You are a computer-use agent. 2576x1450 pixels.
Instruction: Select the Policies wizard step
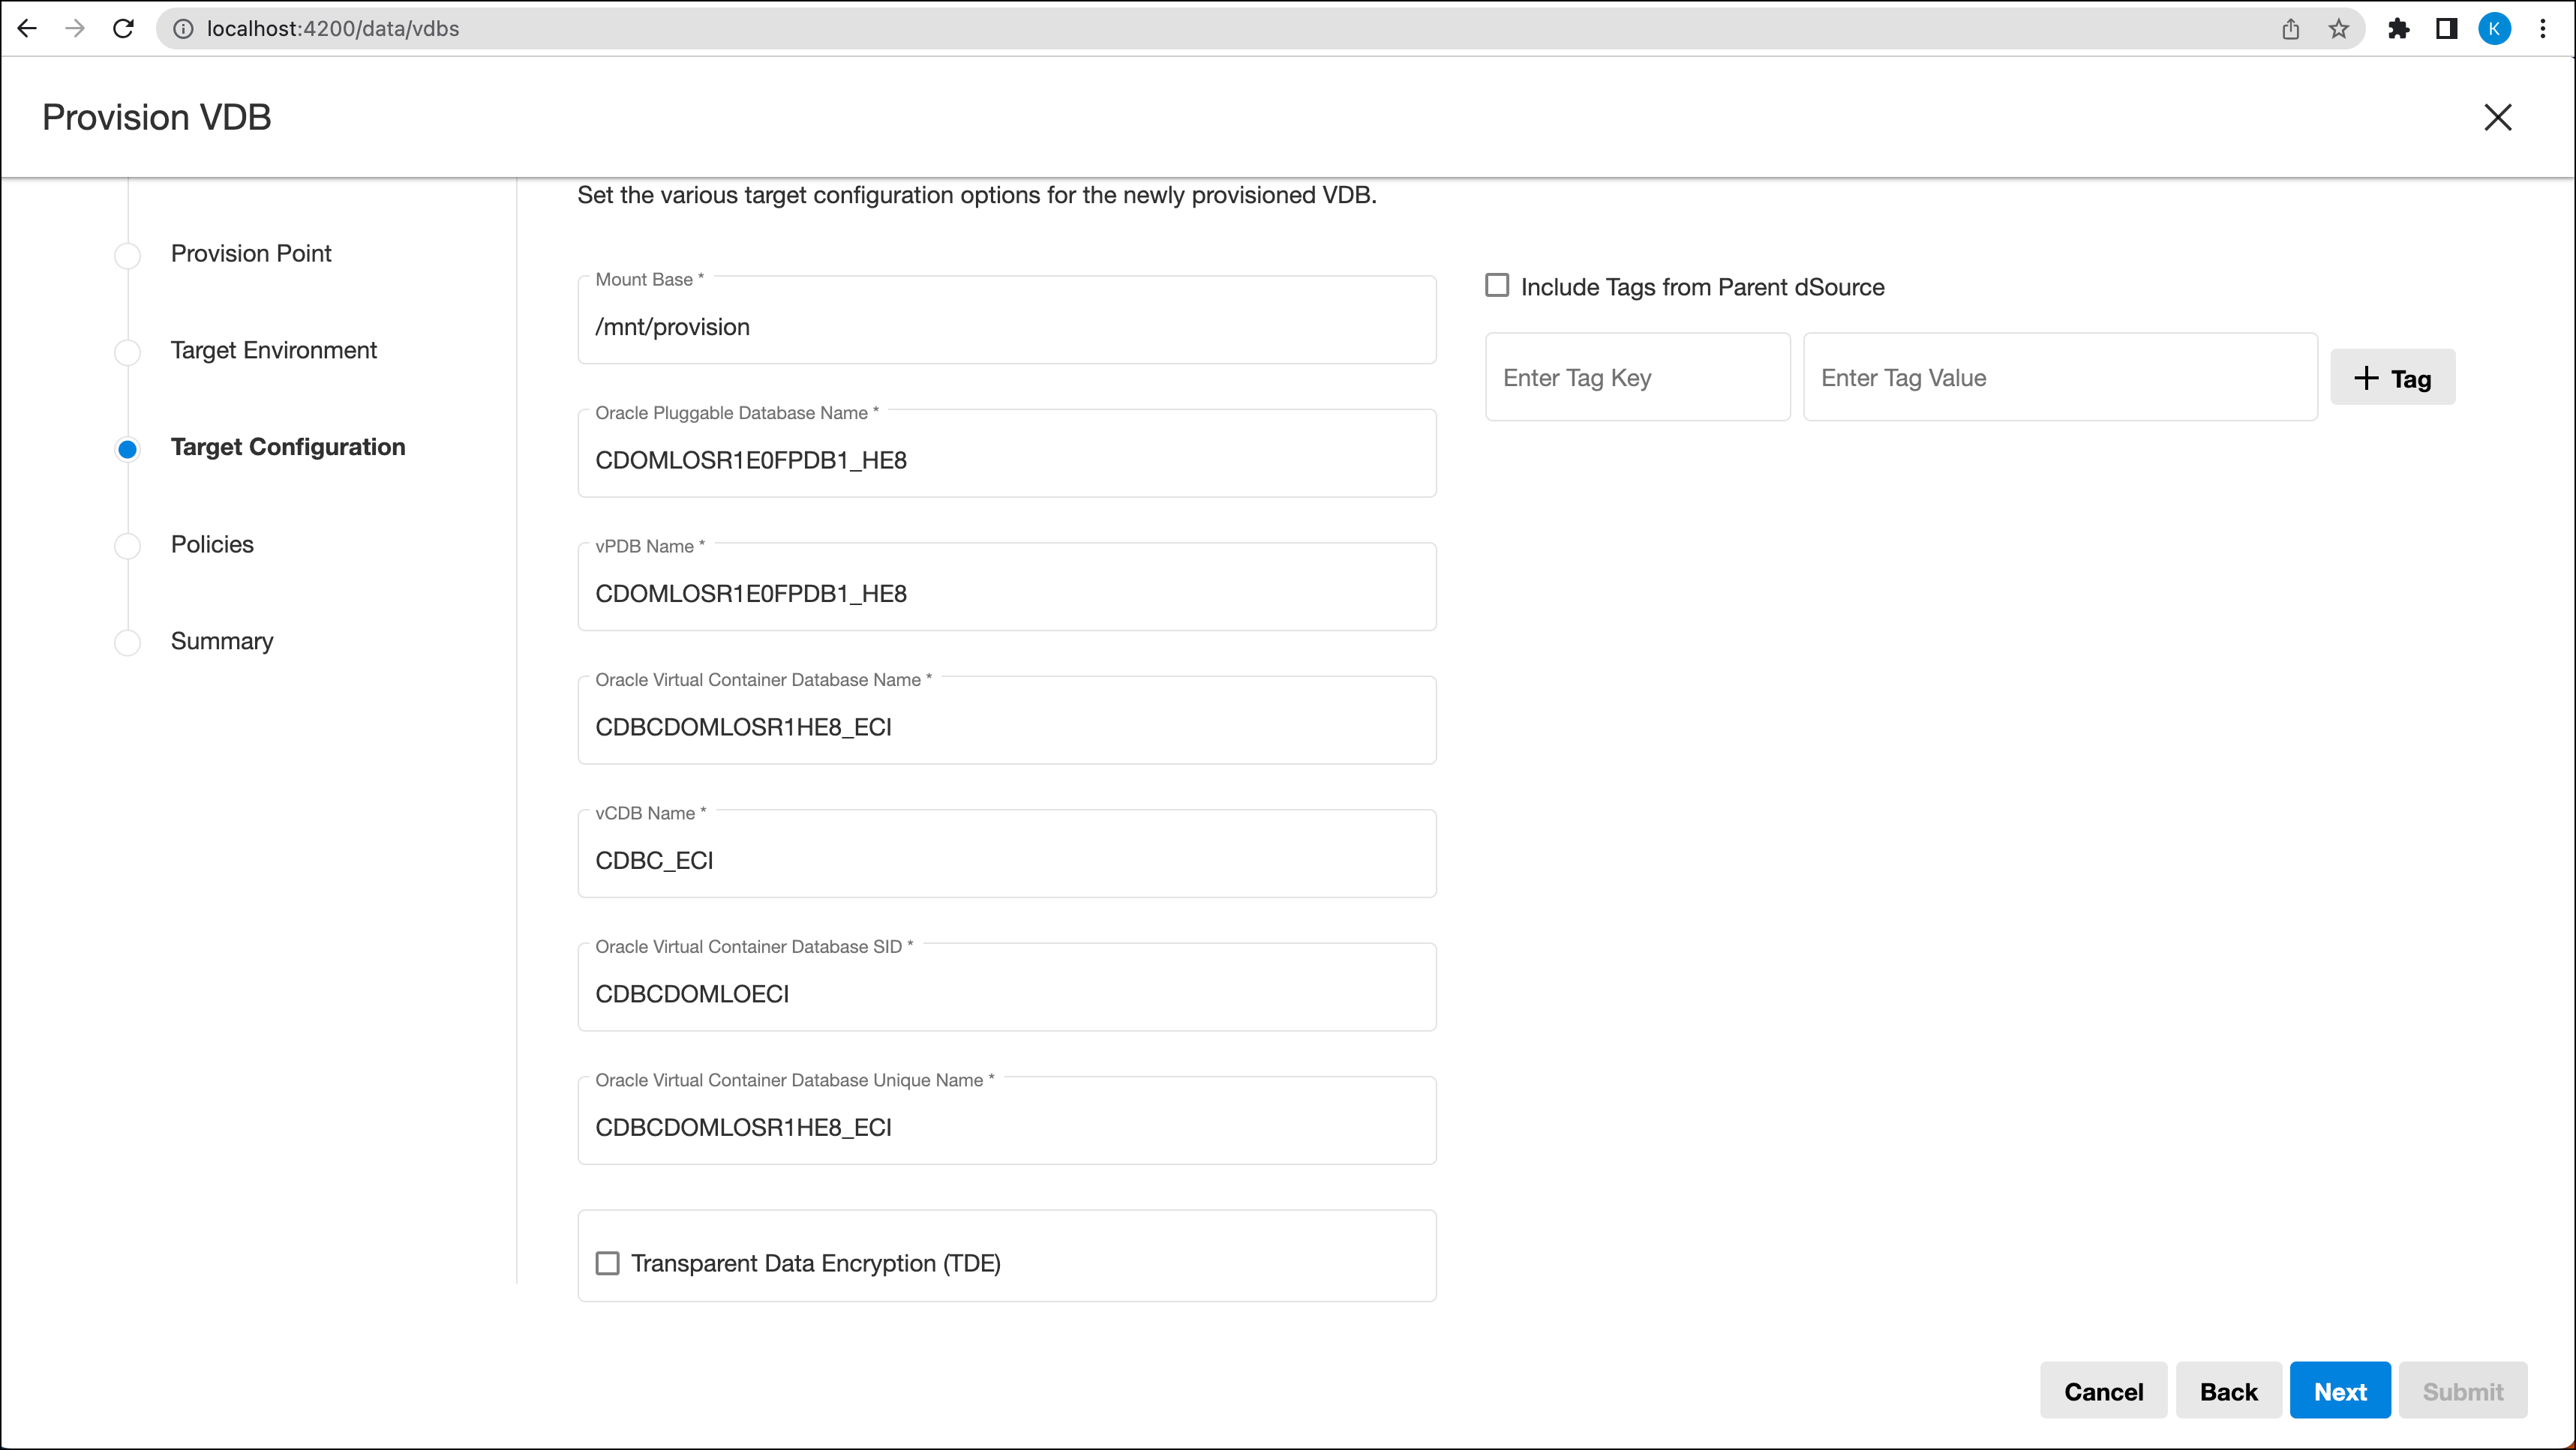tap(212, 544)
